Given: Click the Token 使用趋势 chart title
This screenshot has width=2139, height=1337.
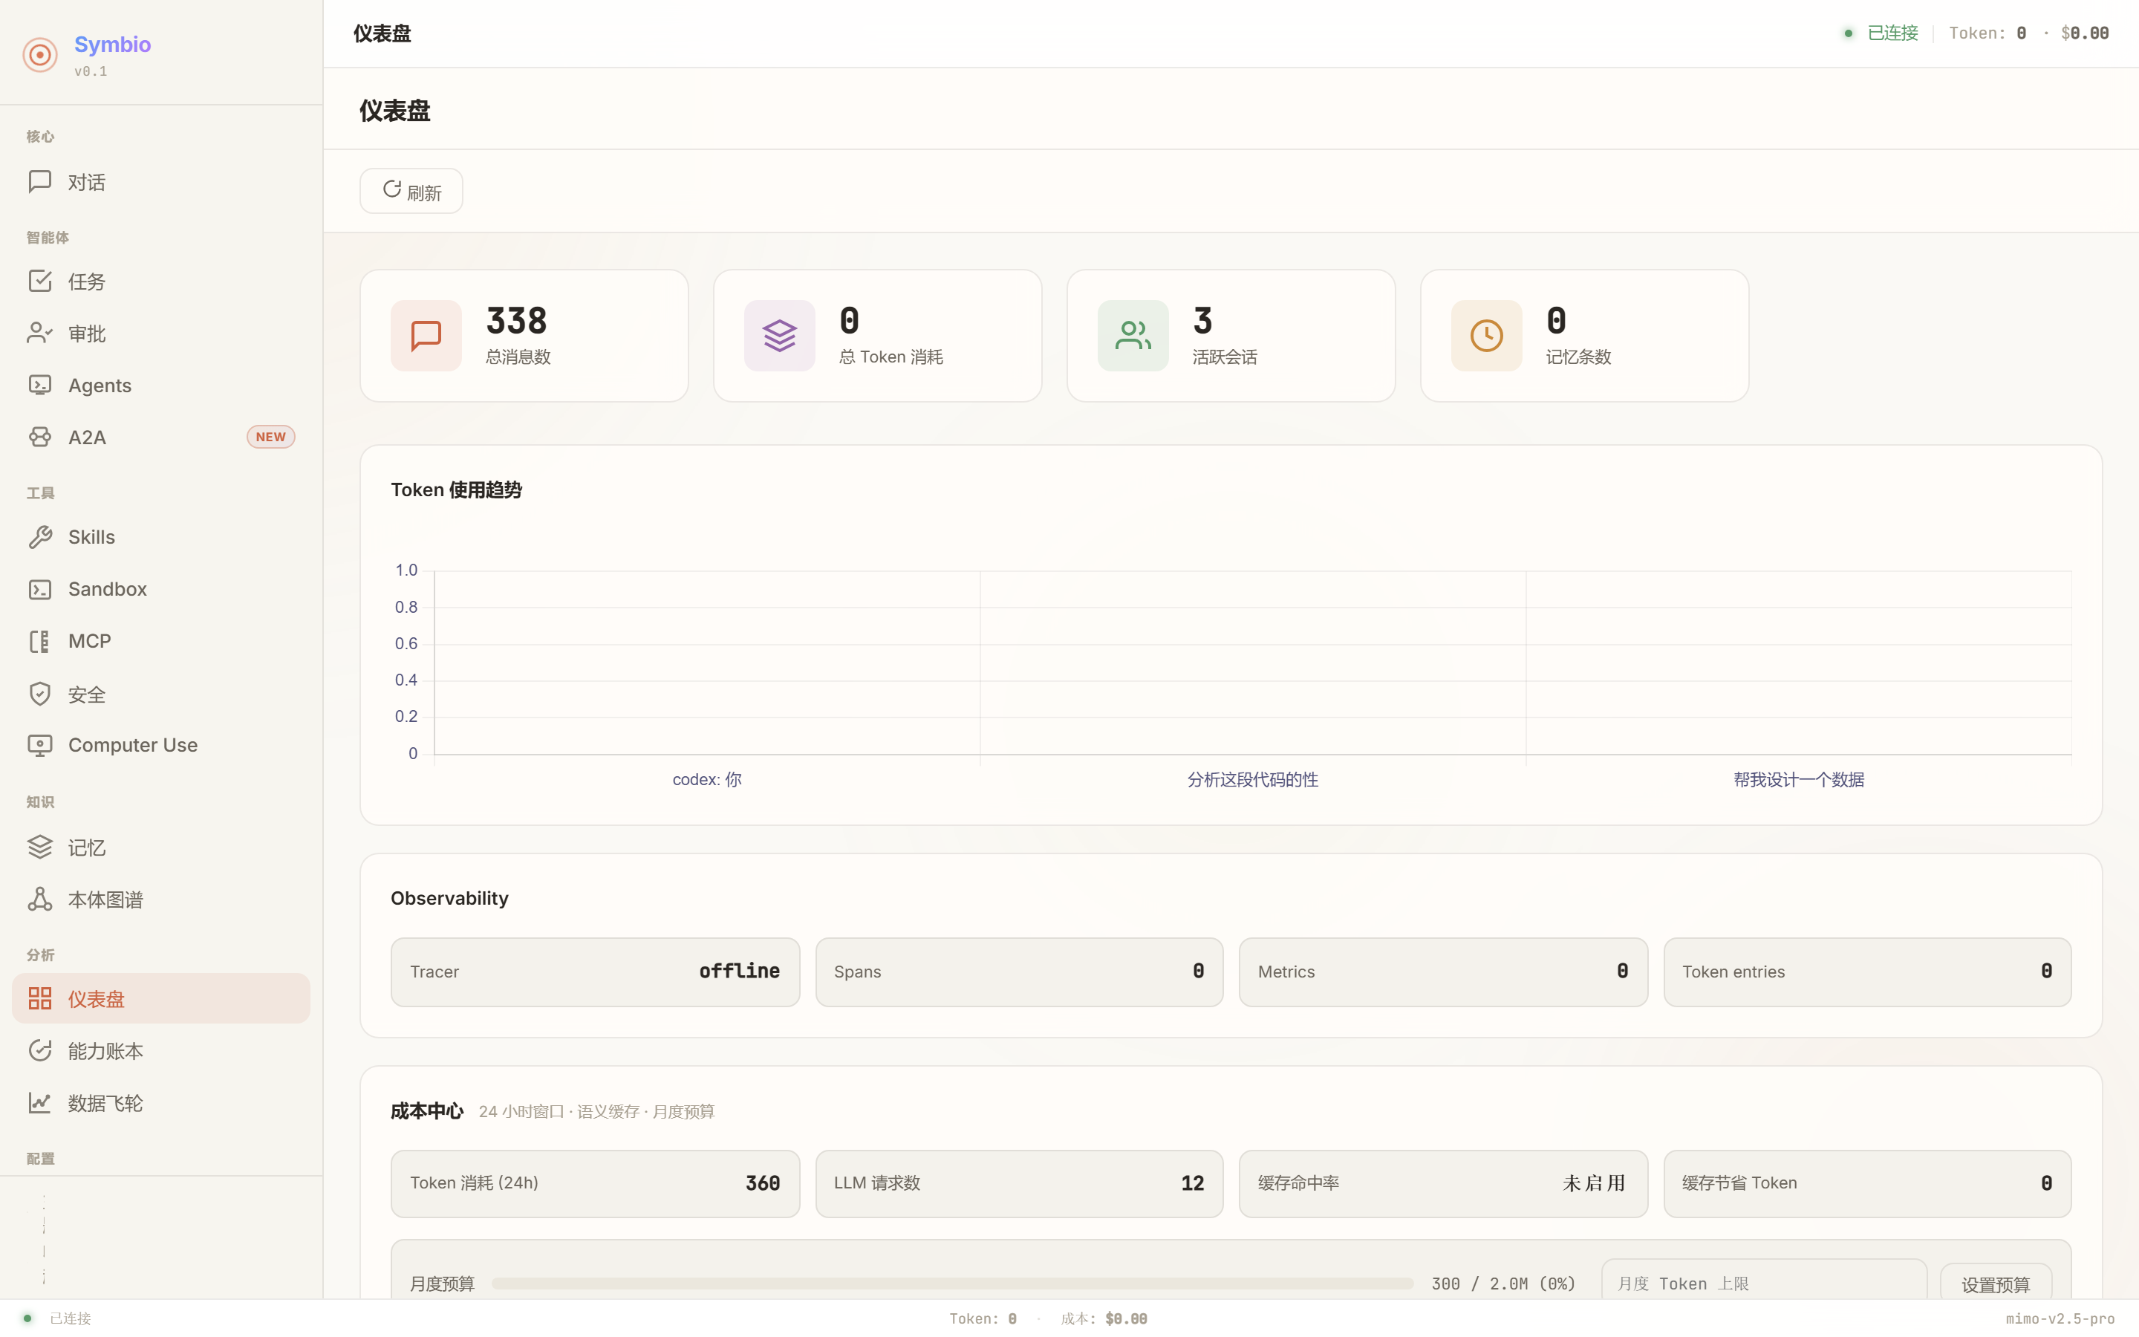Looking at the screenshot, I should (x=456, y=490).
